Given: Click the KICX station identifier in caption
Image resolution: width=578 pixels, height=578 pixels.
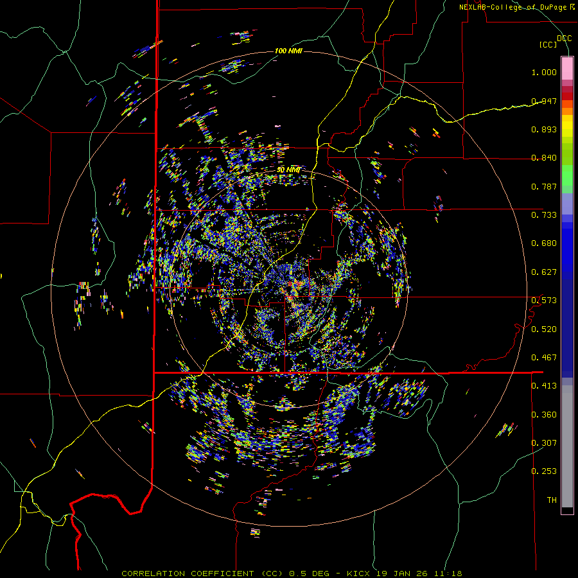Looking at the screenshot, I should click(360, 574).
